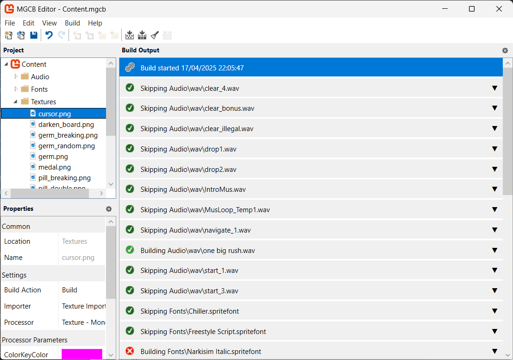Click the Rebuild content toolbar icon
The height and width of the screenshot is (360, 513).
[142, 35]
